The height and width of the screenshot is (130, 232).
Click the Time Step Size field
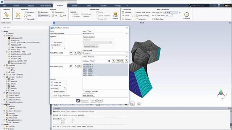[171, 13]
